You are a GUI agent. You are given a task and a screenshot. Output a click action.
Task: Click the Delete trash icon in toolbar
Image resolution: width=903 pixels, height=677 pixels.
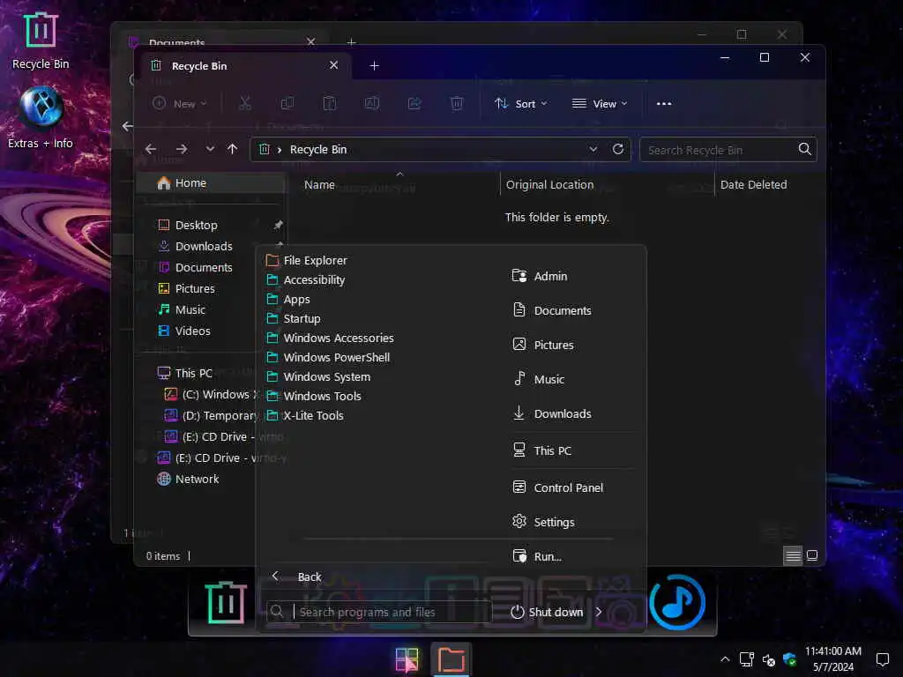(456, 104)
